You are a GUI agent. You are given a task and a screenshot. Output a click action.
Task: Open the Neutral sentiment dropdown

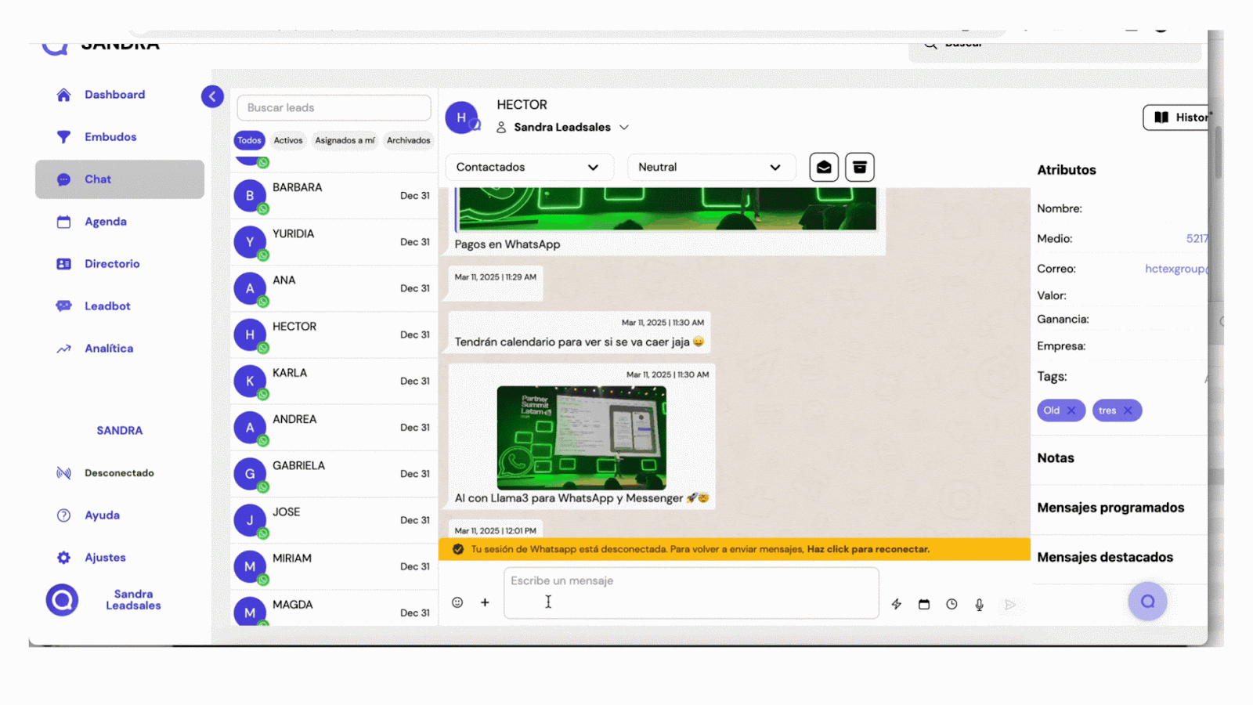[x=710, y=167]
